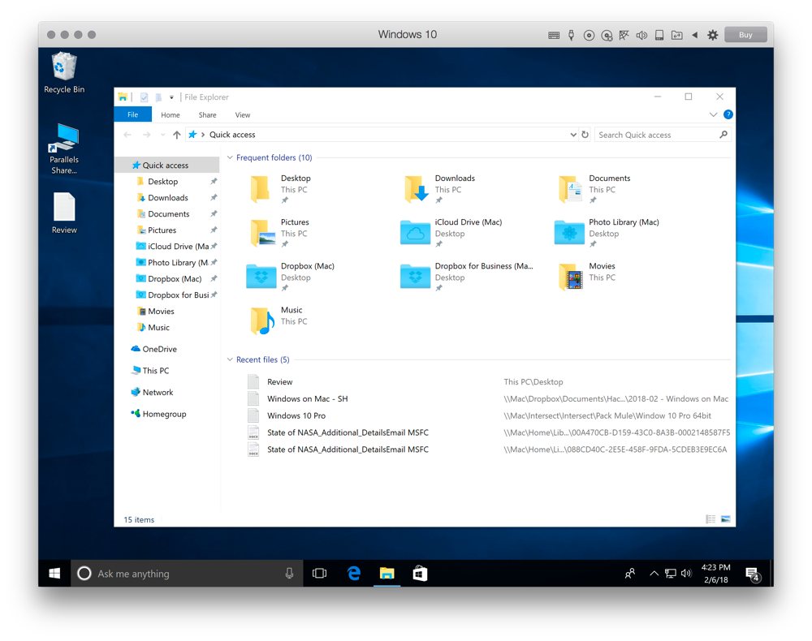Open Parallels gear configuration settings
The height and width of the screenshot is (641, 812).
(x=713, y=35)
